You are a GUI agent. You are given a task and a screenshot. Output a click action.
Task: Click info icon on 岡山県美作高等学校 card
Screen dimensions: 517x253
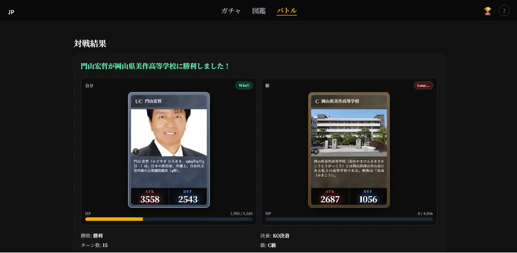316,152
